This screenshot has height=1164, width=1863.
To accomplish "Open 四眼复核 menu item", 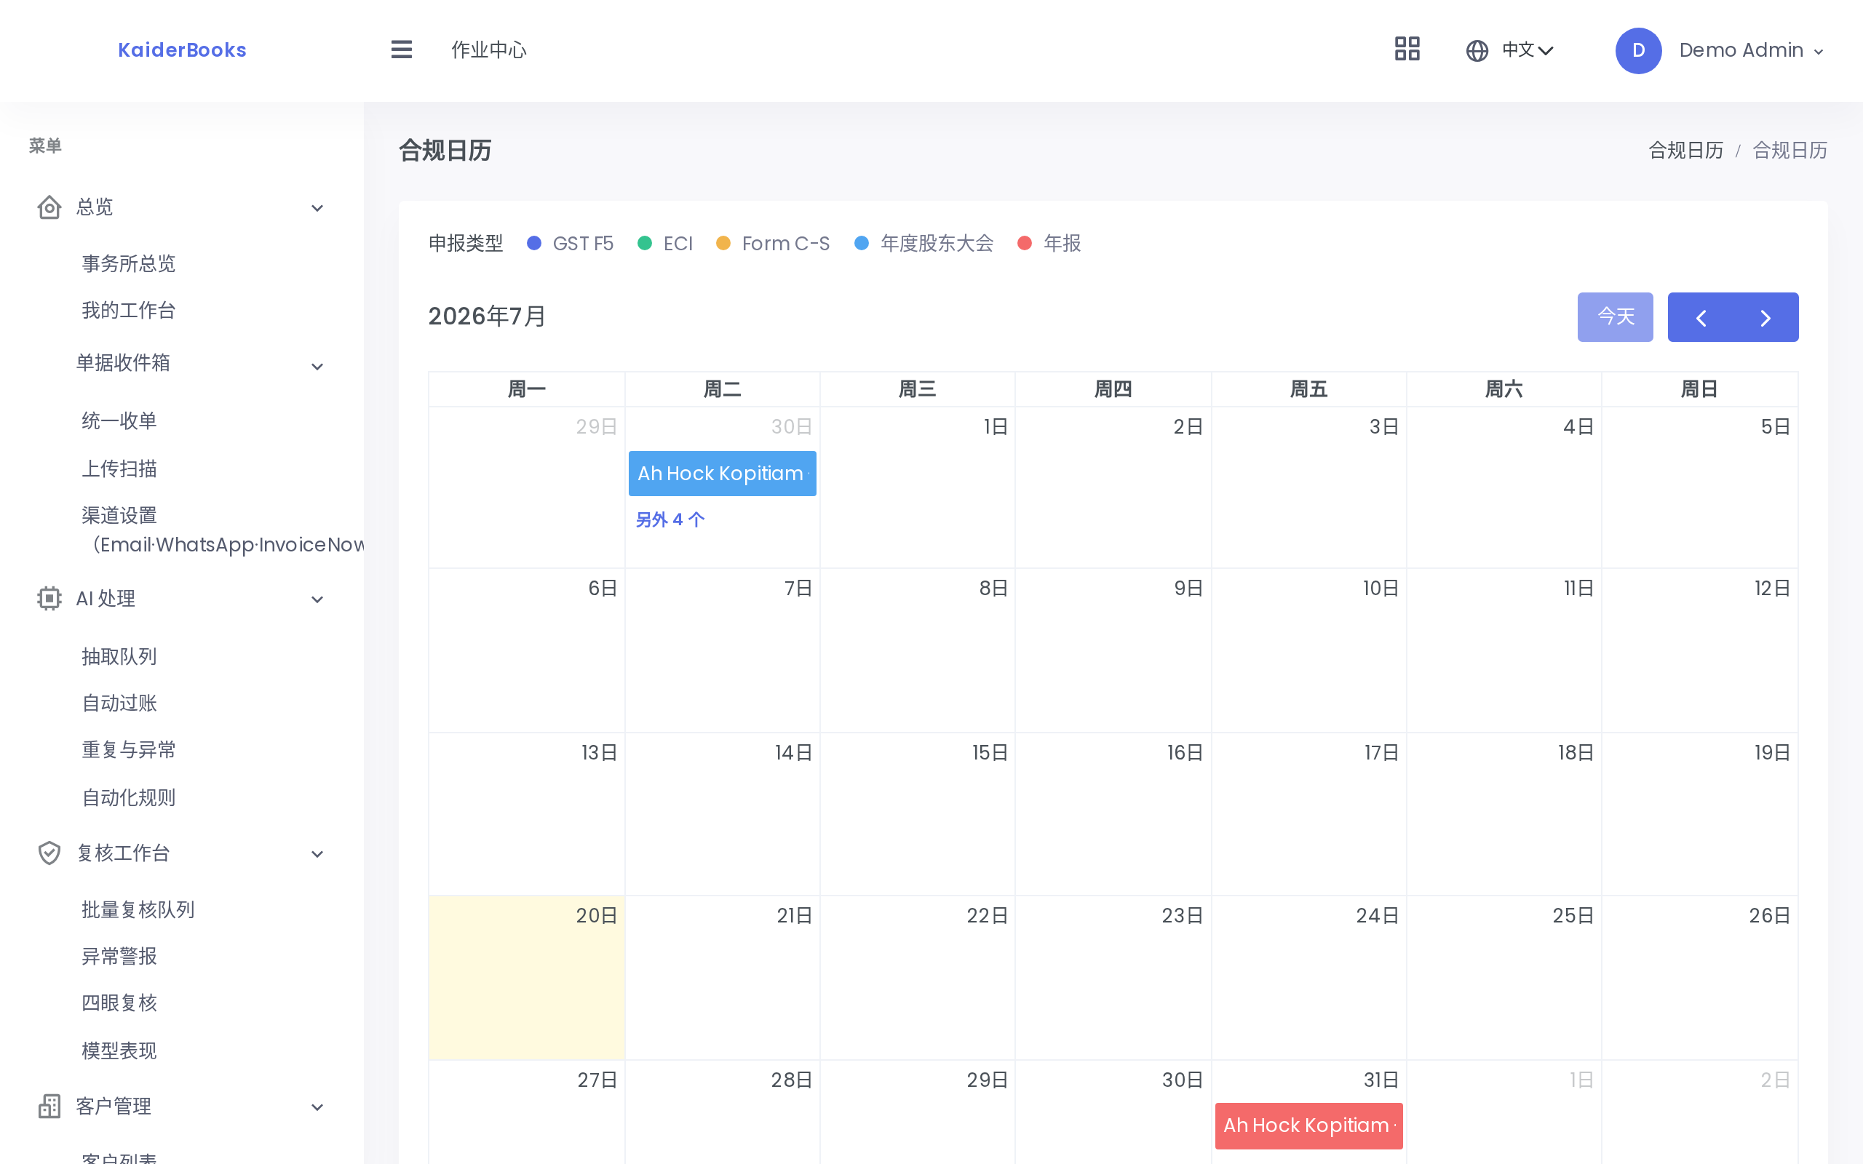I will [x=119, y=1002].
